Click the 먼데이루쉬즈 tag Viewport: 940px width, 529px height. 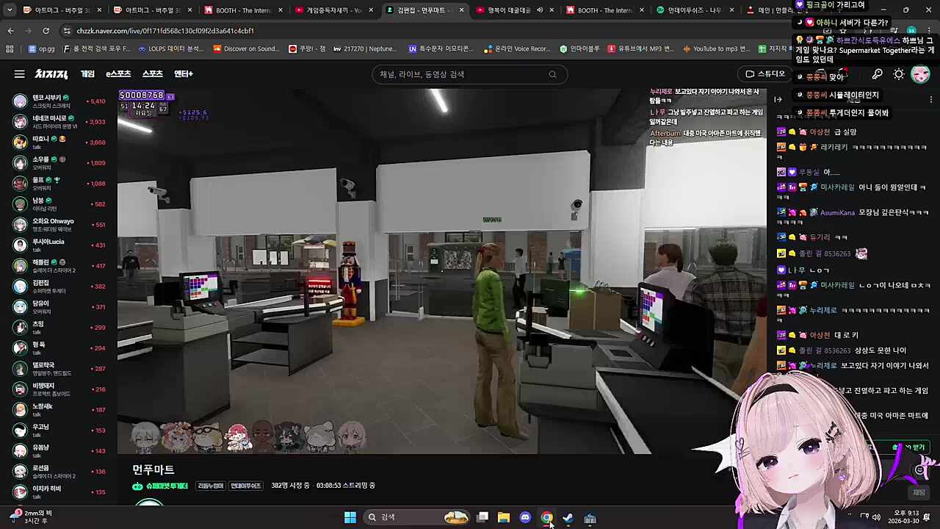(x=245, y=486)
